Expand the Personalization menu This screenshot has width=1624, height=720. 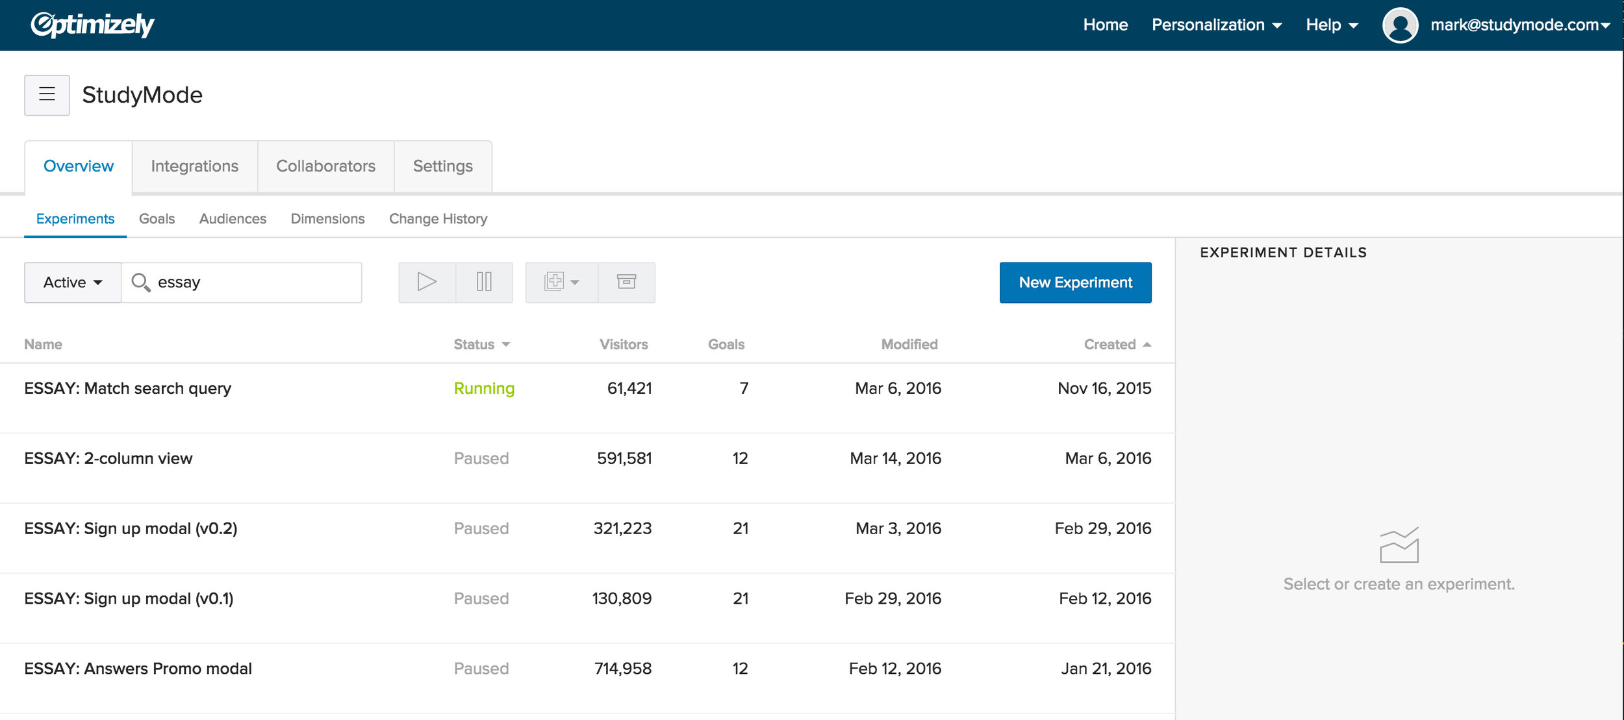click(1216, 25)
